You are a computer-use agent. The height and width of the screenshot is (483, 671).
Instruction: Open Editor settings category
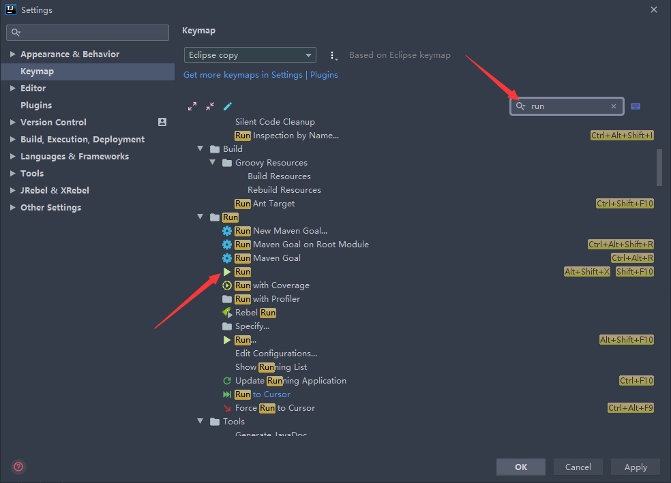coord(33,89)
